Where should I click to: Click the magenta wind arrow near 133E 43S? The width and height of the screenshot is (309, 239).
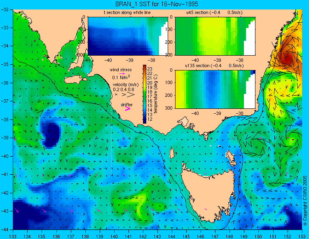(x=17, y=211)
